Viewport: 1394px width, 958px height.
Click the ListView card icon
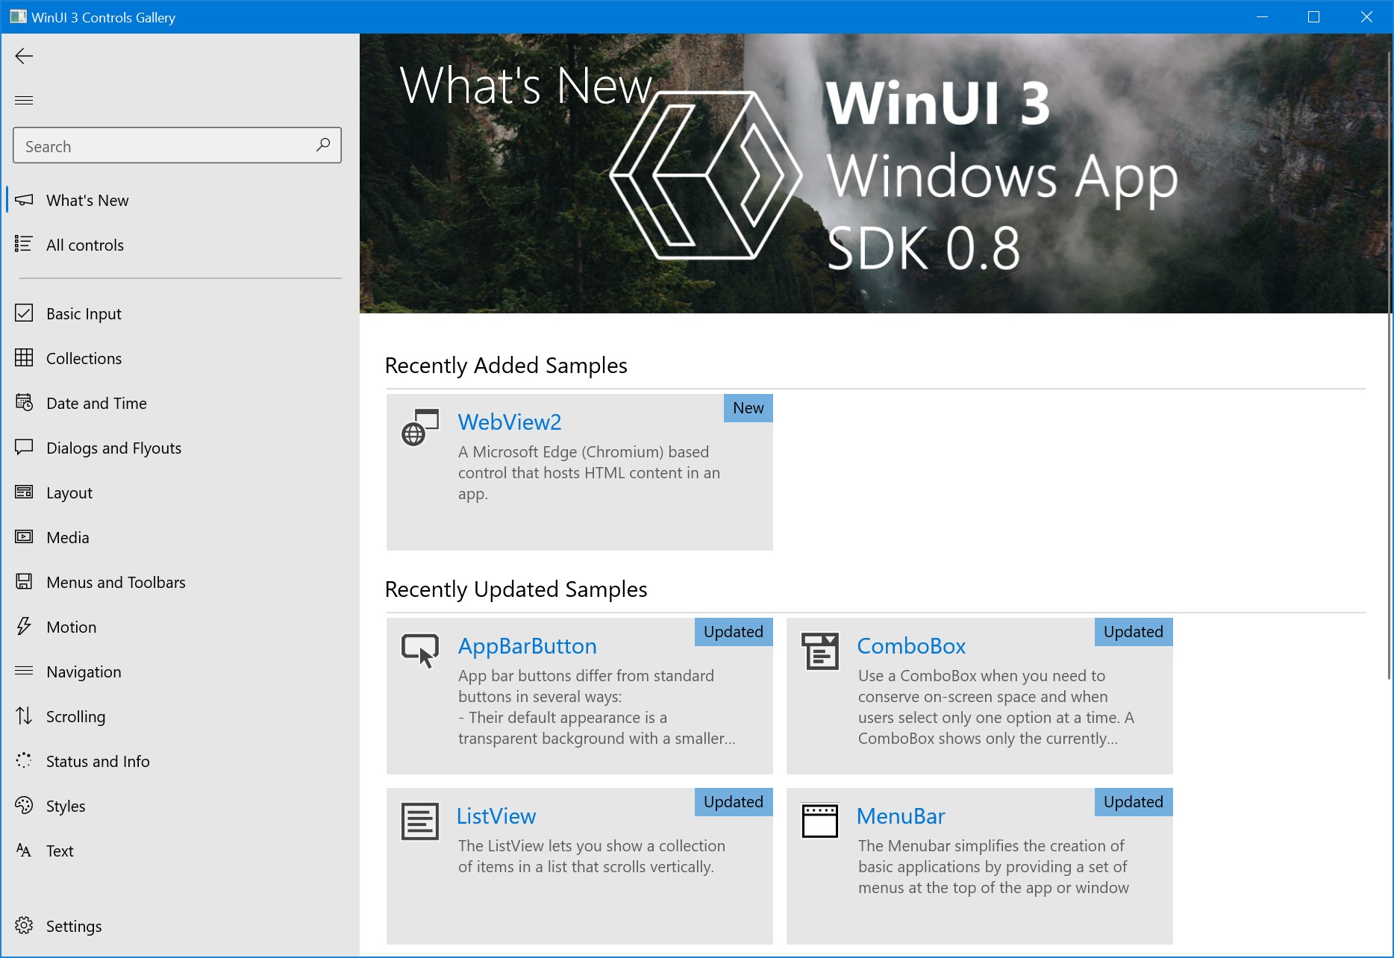pyautogui.click(x=420, y=821)
